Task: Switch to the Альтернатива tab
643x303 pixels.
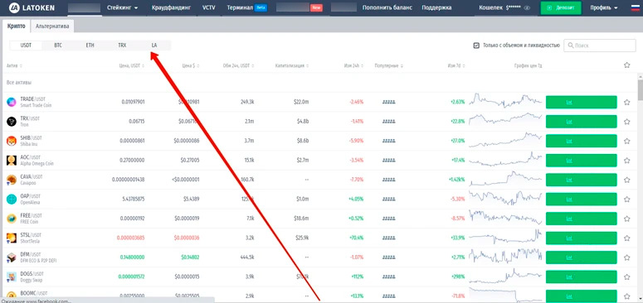Action: coord(52,26)
